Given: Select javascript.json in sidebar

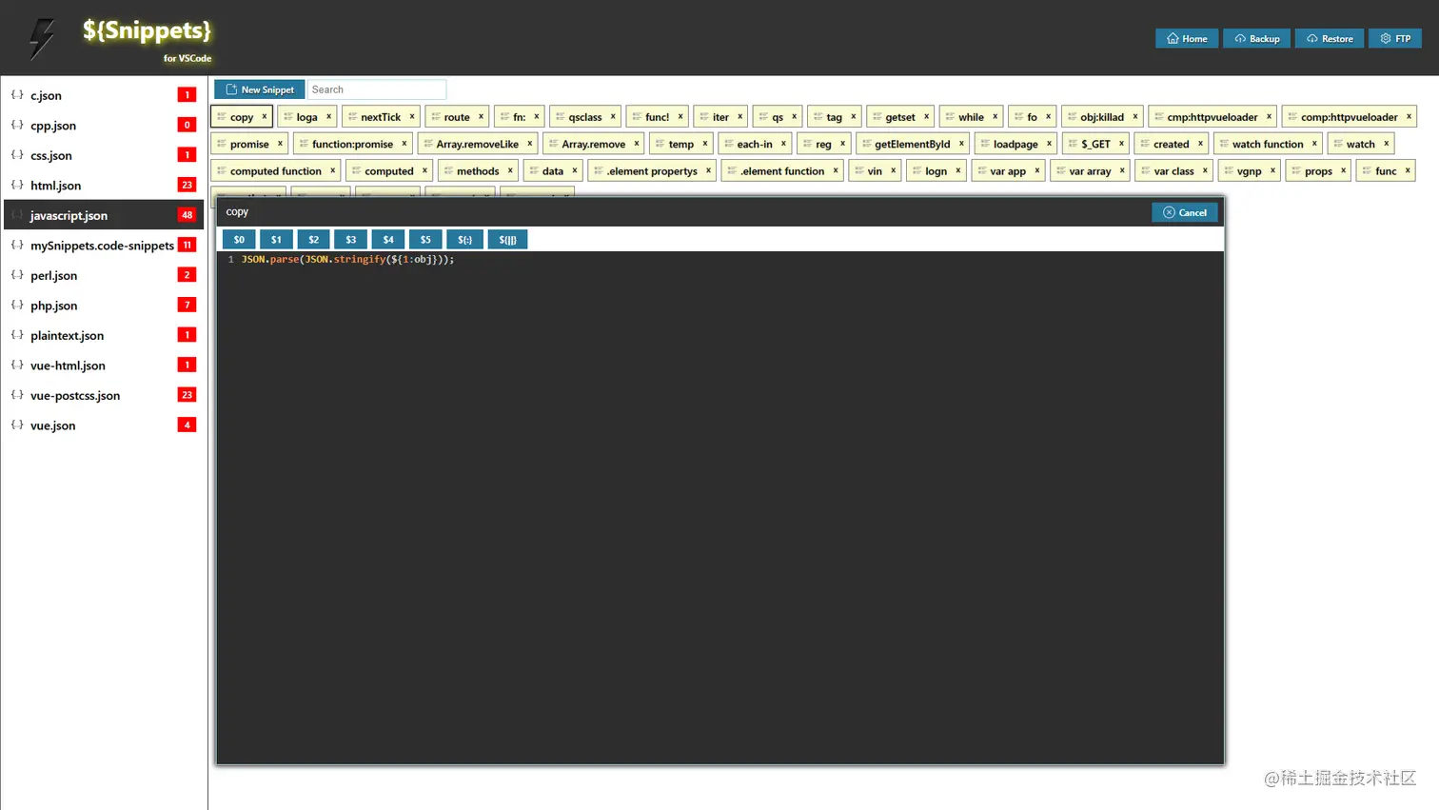Looking at the screenshot, I should [104, 215].
